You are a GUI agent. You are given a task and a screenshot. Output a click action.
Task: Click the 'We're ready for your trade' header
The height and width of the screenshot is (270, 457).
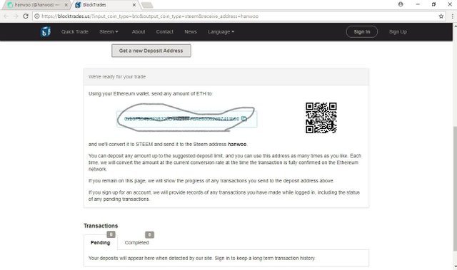pyautogui.click(x=226, y=77)
